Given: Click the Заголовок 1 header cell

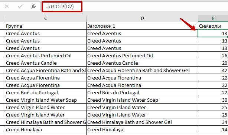Looking at the screenshot, I should click(x=142, y=26).
